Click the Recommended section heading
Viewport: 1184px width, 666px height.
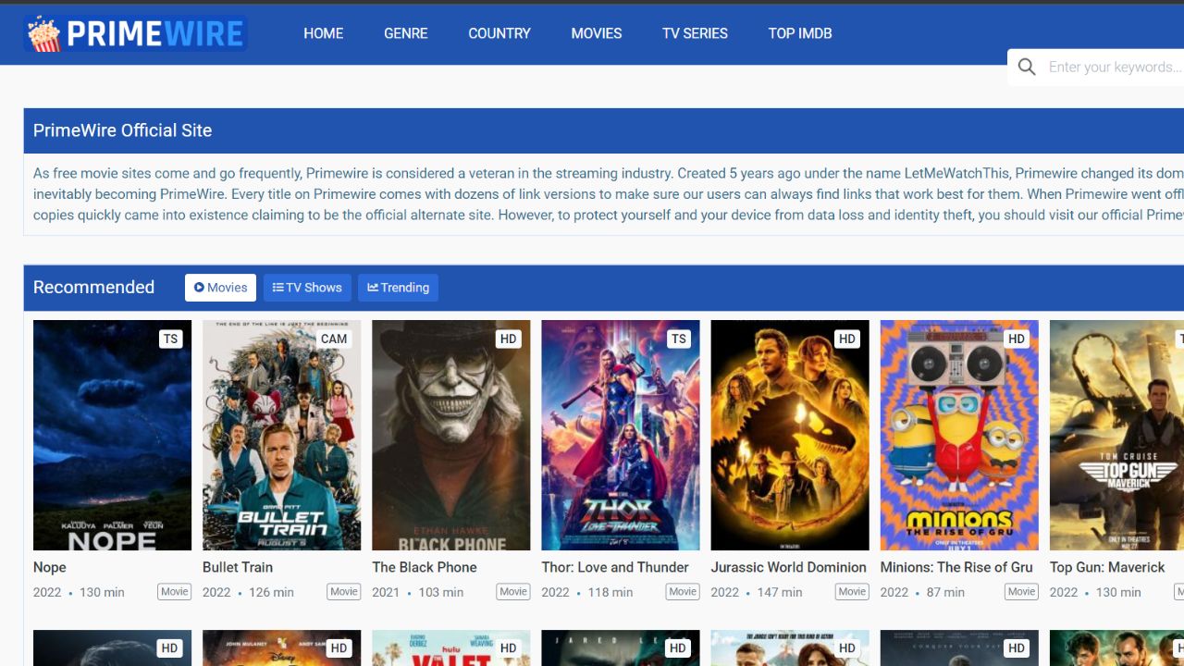[93, 287]
